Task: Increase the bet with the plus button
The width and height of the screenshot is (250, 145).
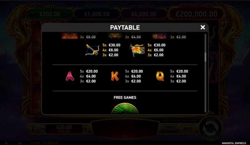Action: tap(85, 129)
